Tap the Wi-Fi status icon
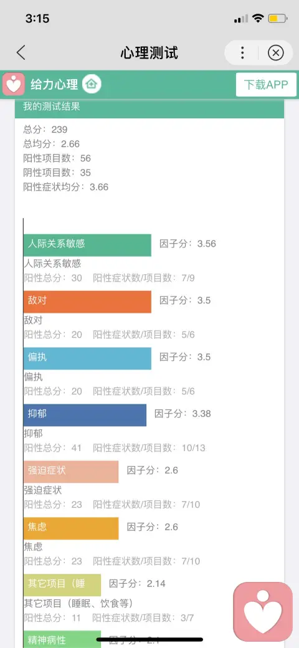This screenshot has height=648, width=299. point(259,18)
